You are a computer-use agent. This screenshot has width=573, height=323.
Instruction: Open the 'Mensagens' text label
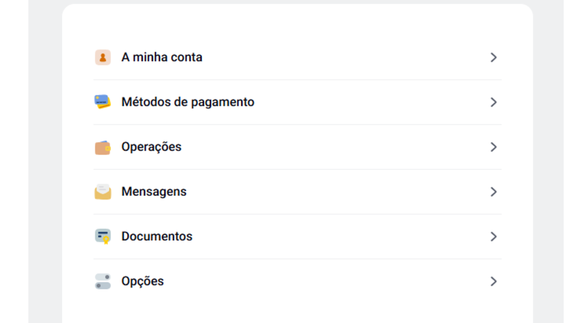click(154, 192)
